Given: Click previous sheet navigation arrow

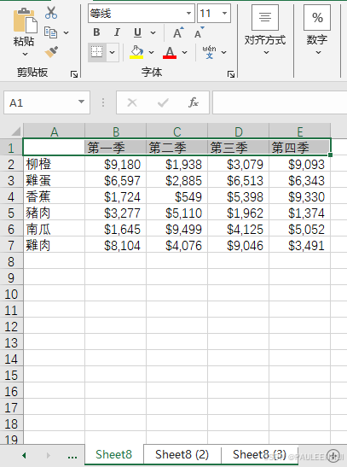Looking at the screenshot, I should coord(24,455).
